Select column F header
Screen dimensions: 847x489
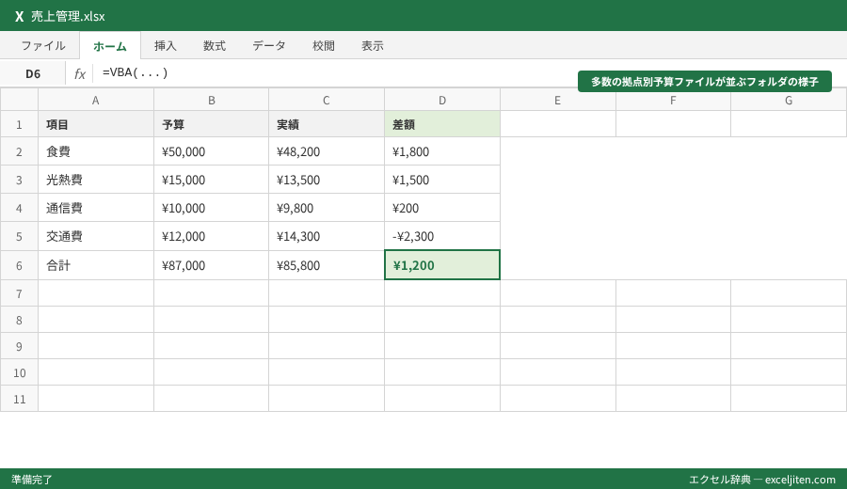673,100
